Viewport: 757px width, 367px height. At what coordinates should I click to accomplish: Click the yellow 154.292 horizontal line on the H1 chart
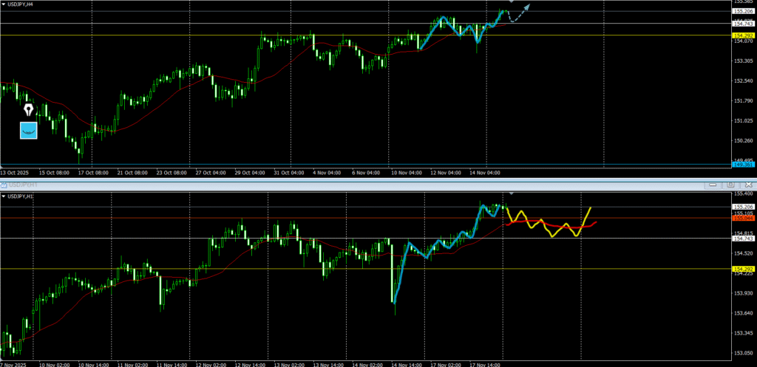tap(222, 269)
